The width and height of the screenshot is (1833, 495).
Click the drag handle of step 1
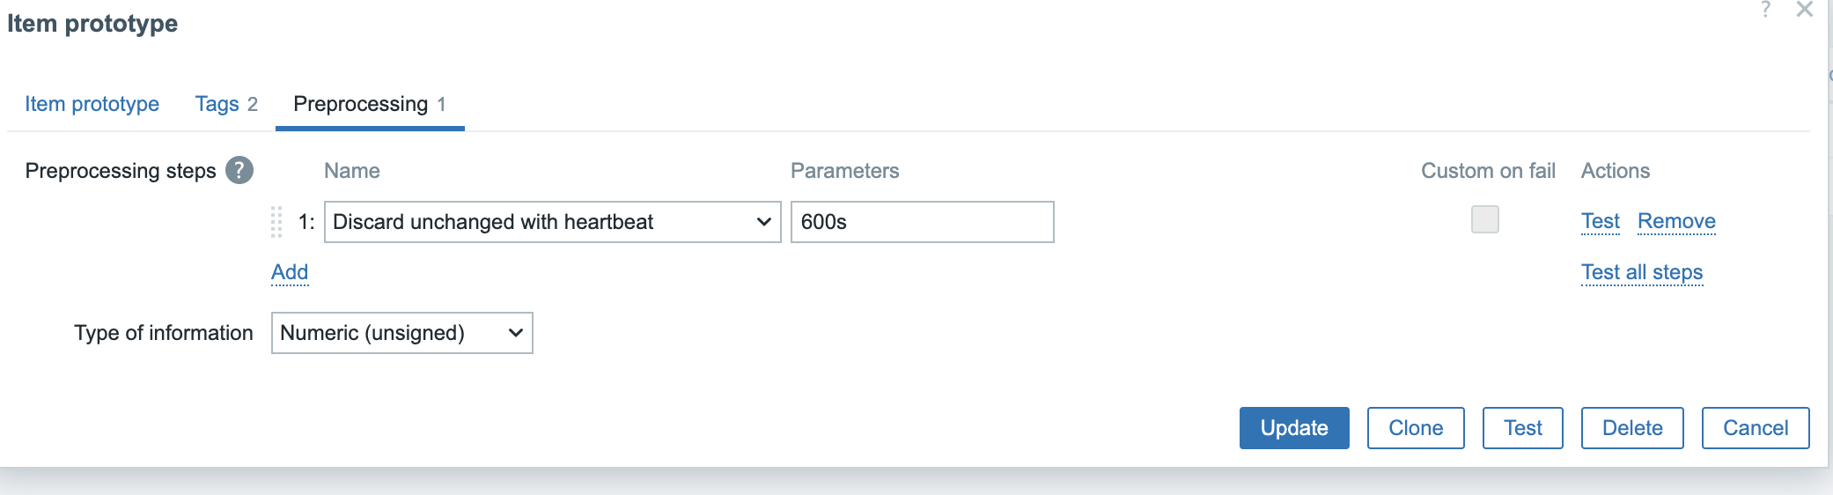(x=276, y=222)
